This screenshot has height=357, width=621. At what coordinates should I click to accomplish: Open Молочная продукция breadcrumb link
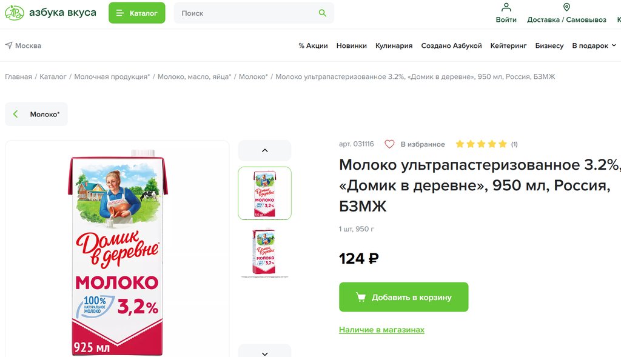pyautogui.click(x=112, y=77)
